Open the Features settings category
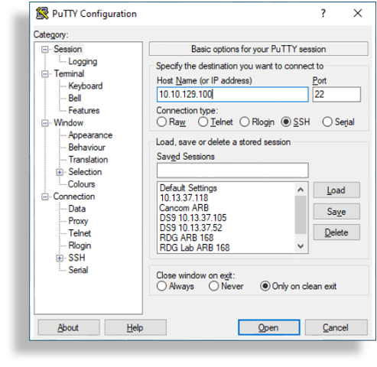This screenshot has height=367, width=377. (x=84, y=110)
